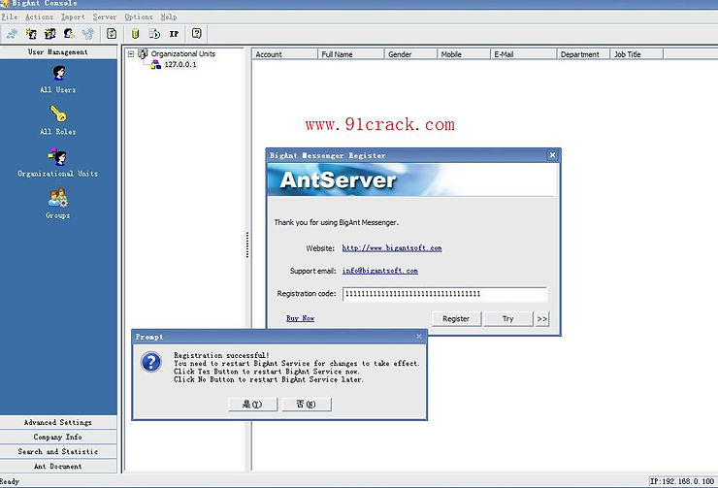Sort by the Full Name column header
Image resolution: width=718 pixels, height=488 pixels.
point(351,54)
